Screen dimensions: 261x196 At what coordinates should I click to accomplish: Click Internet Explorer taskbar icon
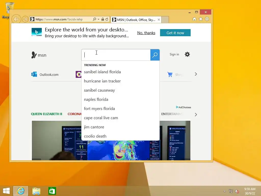[x=21, y=191]
